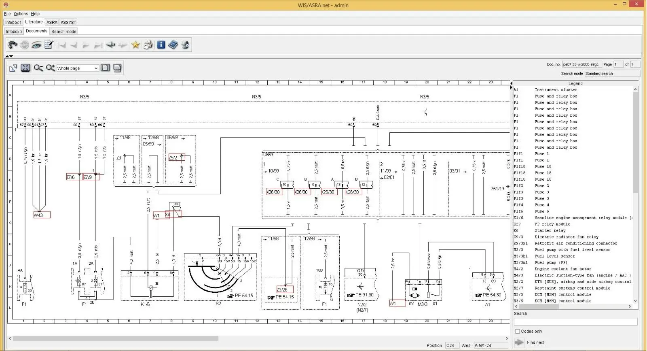This screenshot has width=647, height=351.
Task: Click the Legend search input field
Action: pos(575,322)
